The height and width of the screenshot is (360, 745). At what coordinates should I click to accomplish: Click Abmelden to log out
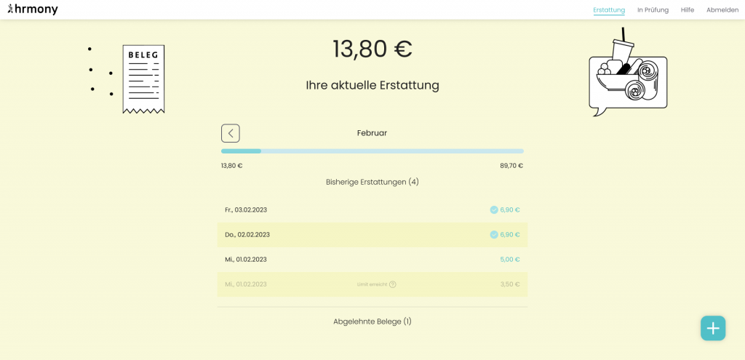pos(722,10)
